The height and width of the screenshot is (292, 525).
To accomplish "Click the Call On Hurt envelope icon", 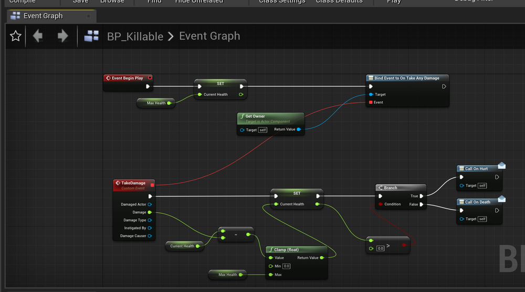I will (x=501, y=166).
